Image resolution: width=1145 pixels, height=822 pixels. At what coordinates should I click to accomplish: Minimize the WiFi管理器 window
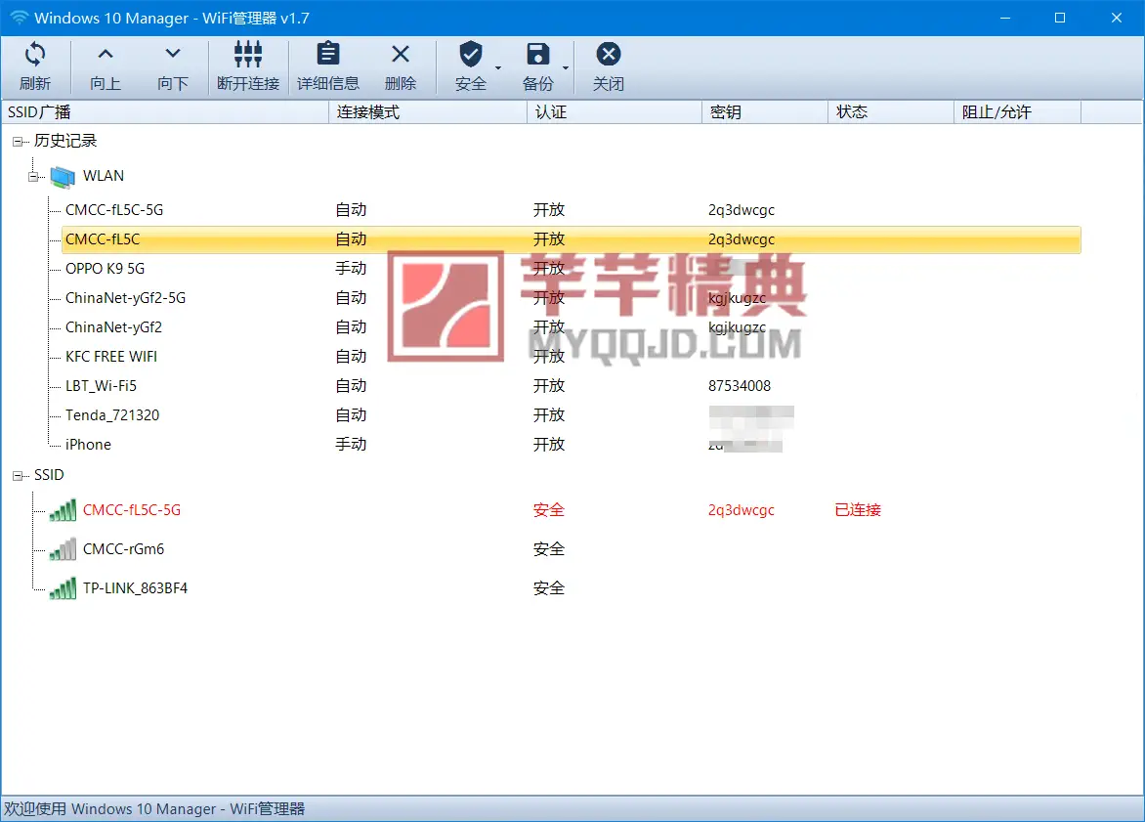pos(1004,18)
